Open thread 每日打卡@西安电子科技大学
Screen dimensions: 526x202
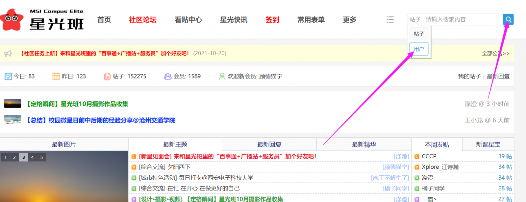click(x=216, y=178)
